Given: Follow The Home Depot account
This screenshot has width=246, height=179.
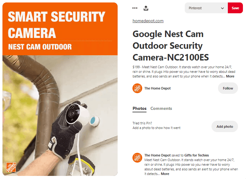Looking at the screenshot, I should [x=228, y=88].
